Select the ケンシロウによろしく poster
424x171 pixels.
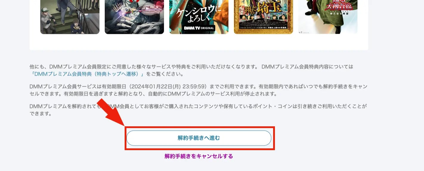tap(199, 17)
